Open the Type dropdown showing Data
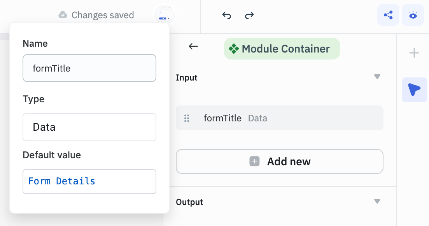The image size is (429, 226). (89, 127)
